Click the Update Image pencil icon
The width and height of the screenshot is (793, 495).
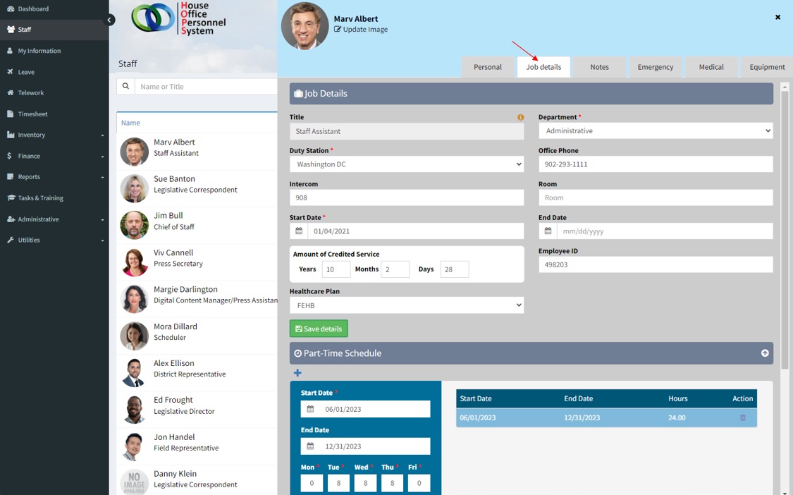(x=338, y=30)
